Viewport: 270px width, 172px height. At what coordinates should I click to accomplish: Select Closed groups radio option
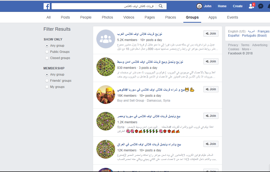47,58
